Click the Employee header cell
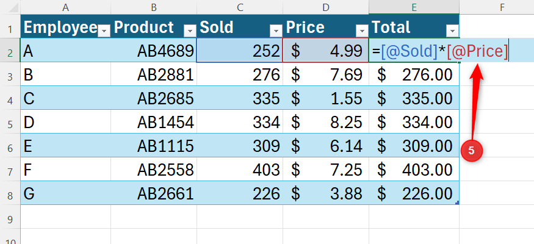This screenshot has height=244, width=534. [x=66, y=26]
